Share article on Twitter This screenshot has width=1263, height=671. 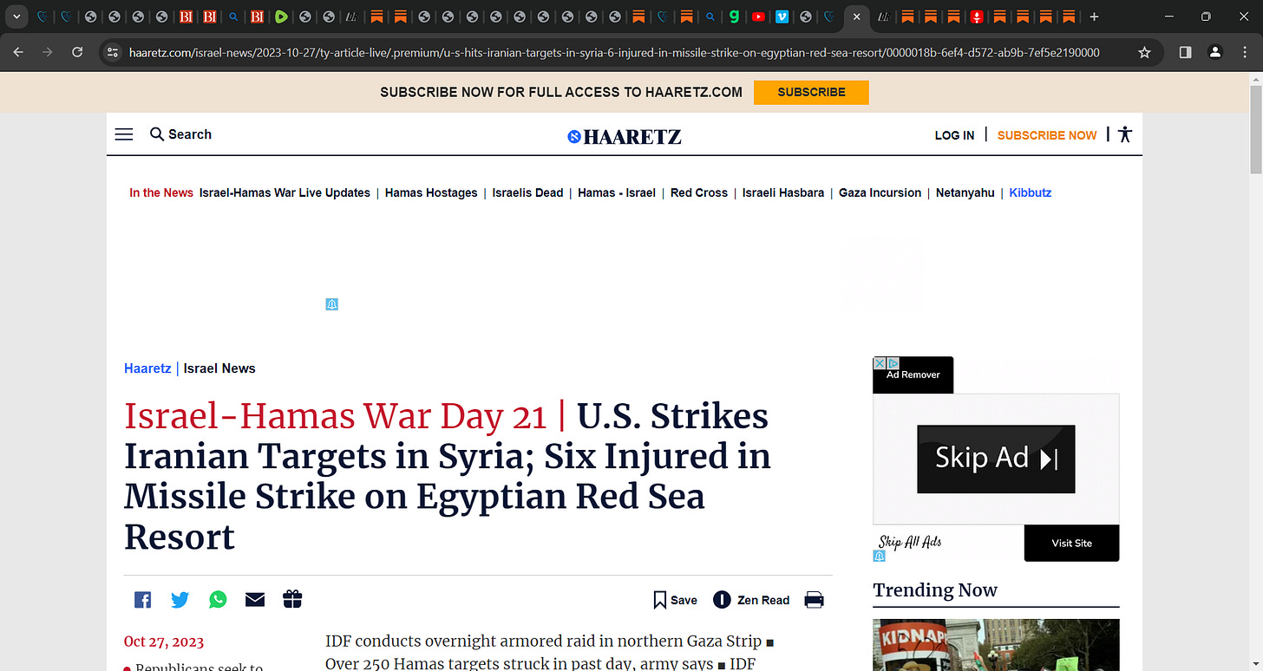180,599
